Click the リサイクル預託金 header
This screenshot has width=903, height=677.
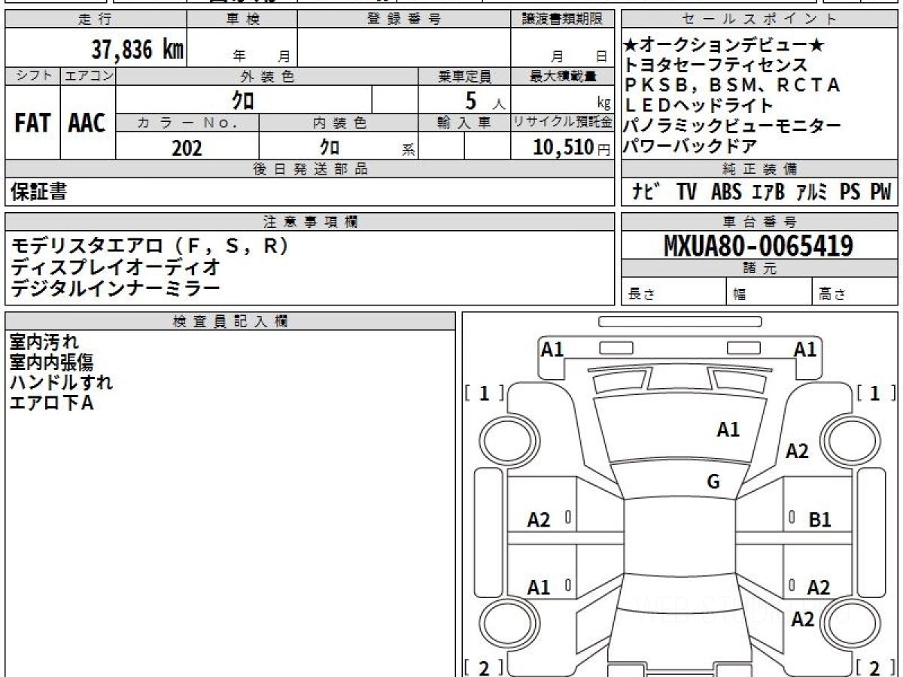562,123
